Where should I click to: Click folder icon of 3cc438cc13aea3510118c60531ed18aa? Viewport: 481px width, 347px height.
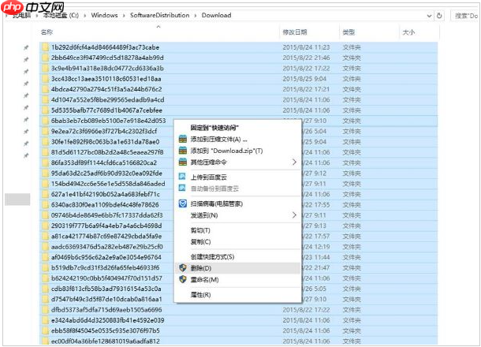click(x=45, y=79)
